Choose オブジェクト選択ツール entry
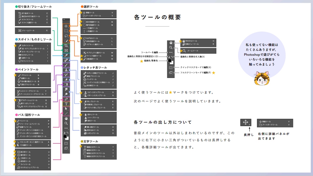The width and height of the screenshot is (313, 176). (94, 53)
